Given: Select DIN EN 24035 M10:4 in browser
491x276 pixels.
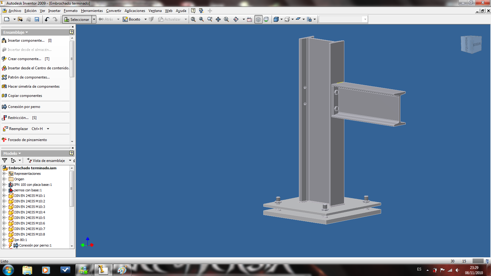Looking at the screenshot, I should click(x=29, y=212).
